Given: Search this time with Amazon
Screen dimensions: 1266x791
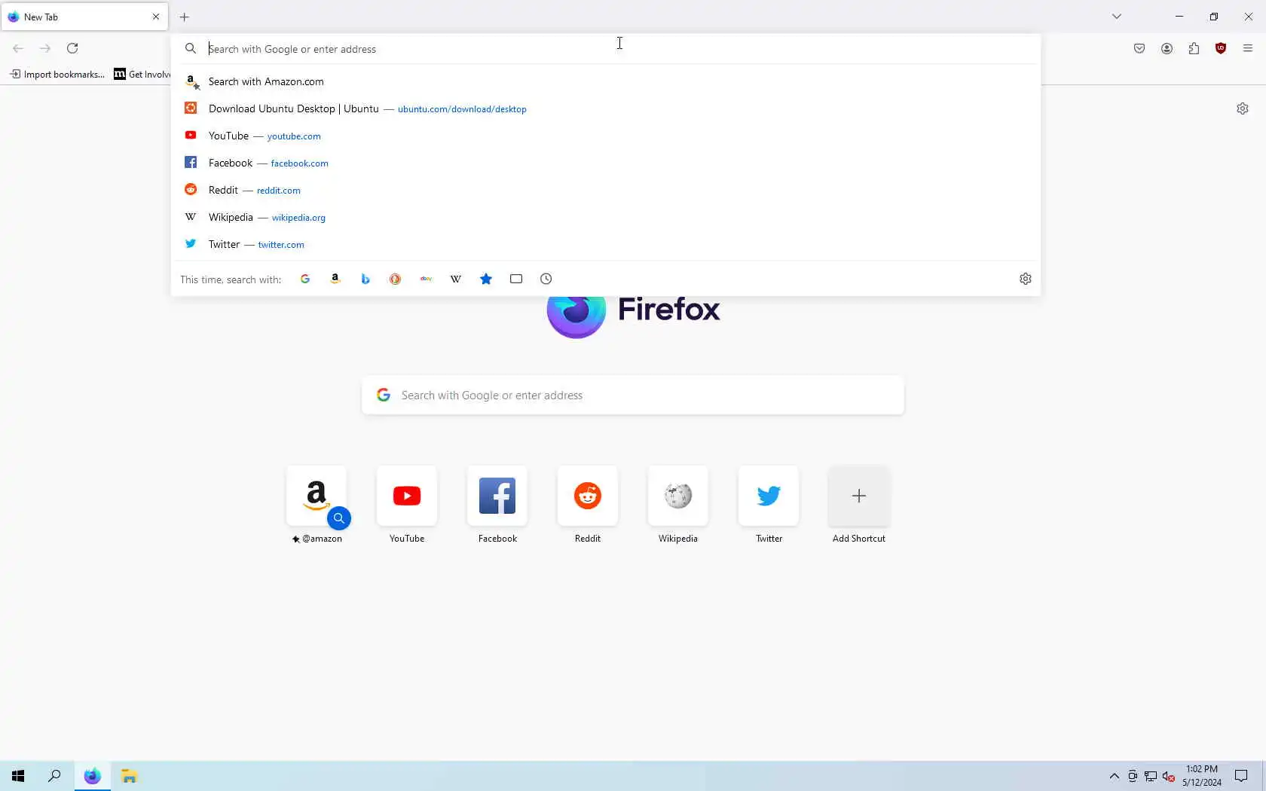Looking at the screenshot, I should pos(335,279).
